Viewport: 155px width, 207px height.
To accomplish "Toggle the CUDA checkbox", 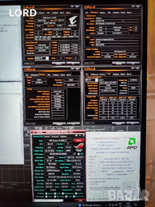I will (x=55, y=194).
